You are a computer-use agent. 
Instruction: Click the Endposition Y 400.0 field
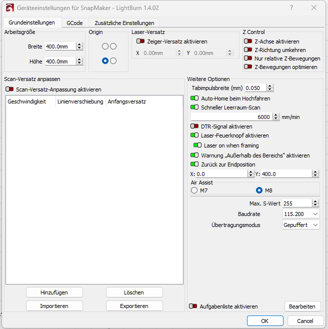(x=286, y=173)
